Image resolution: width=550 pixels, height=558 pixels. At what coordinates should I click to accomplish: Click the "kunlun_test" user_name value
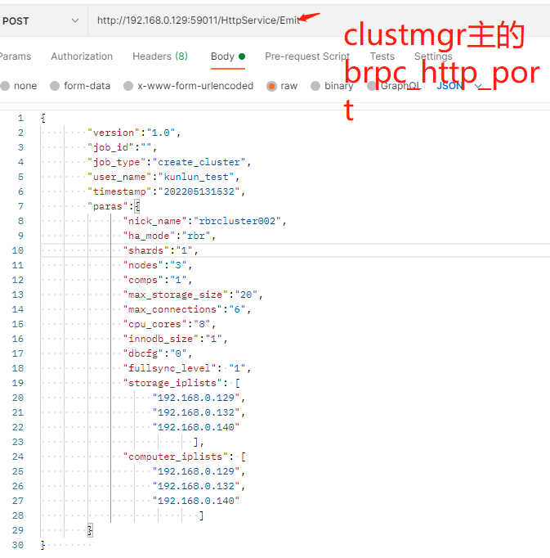pos(196,177)
